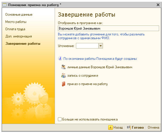
Task: Click the personal data person icon
Action: click(63, 67)
